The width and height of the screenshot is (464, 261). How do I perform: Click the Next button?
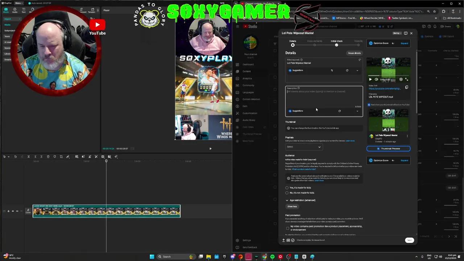409,240
